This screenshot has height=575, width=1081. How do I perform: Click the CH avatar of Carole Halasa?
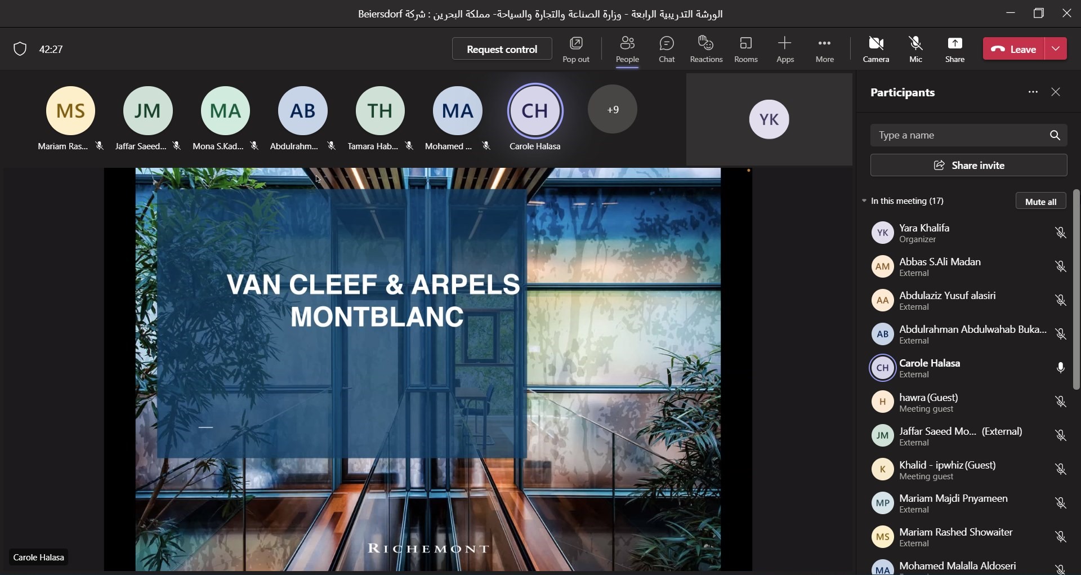pos(535,110)
